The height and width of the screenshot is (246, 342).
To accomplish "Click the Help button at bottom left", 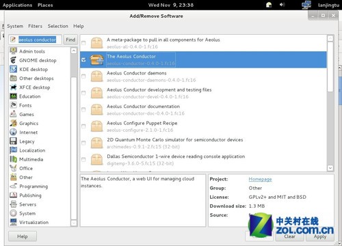I will [x=23, y=236].
